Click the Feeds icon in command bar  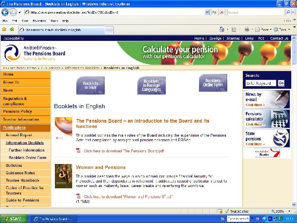click(x=234, y=29)
